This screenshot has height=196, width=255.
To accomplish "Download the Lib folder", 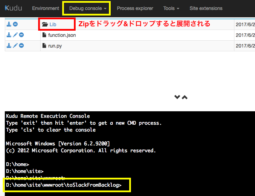I will tap(9, 24).
